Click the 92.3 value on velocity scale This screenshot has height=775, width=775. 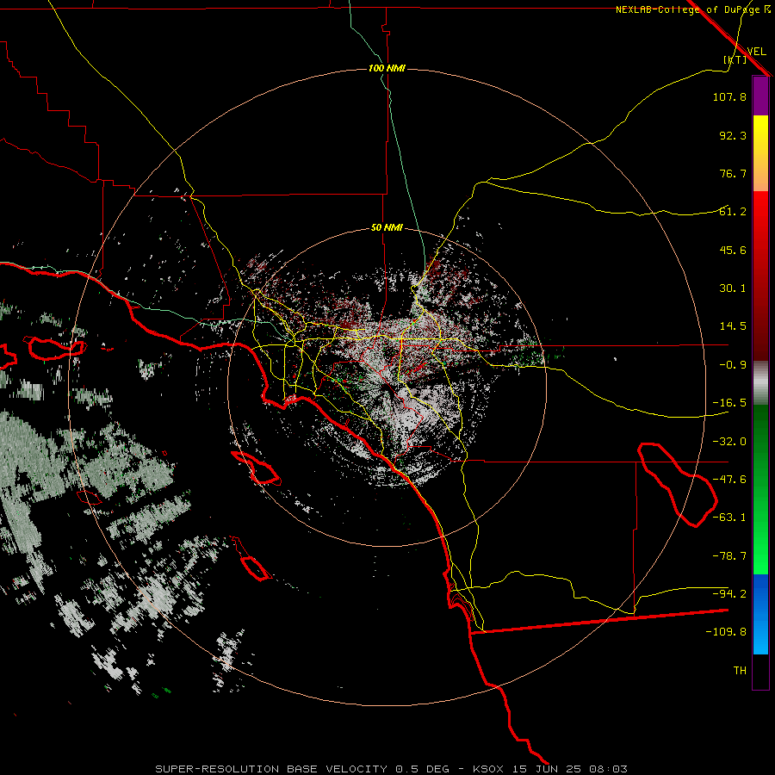point(733,135)
